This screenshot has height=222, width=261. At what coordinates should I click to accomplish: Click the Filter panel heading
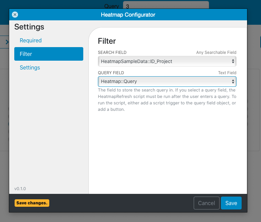coord(107,41)
